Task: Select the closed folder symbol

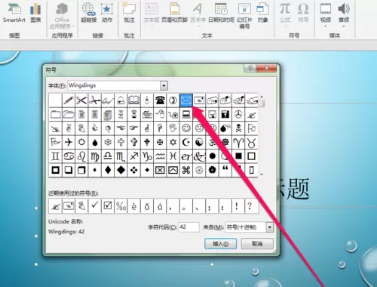Action: [56, 115]
